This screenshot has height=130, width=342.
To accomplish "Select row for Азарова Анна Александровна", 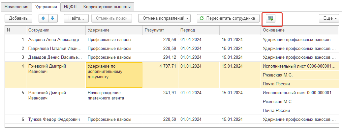I will point(171,39).
